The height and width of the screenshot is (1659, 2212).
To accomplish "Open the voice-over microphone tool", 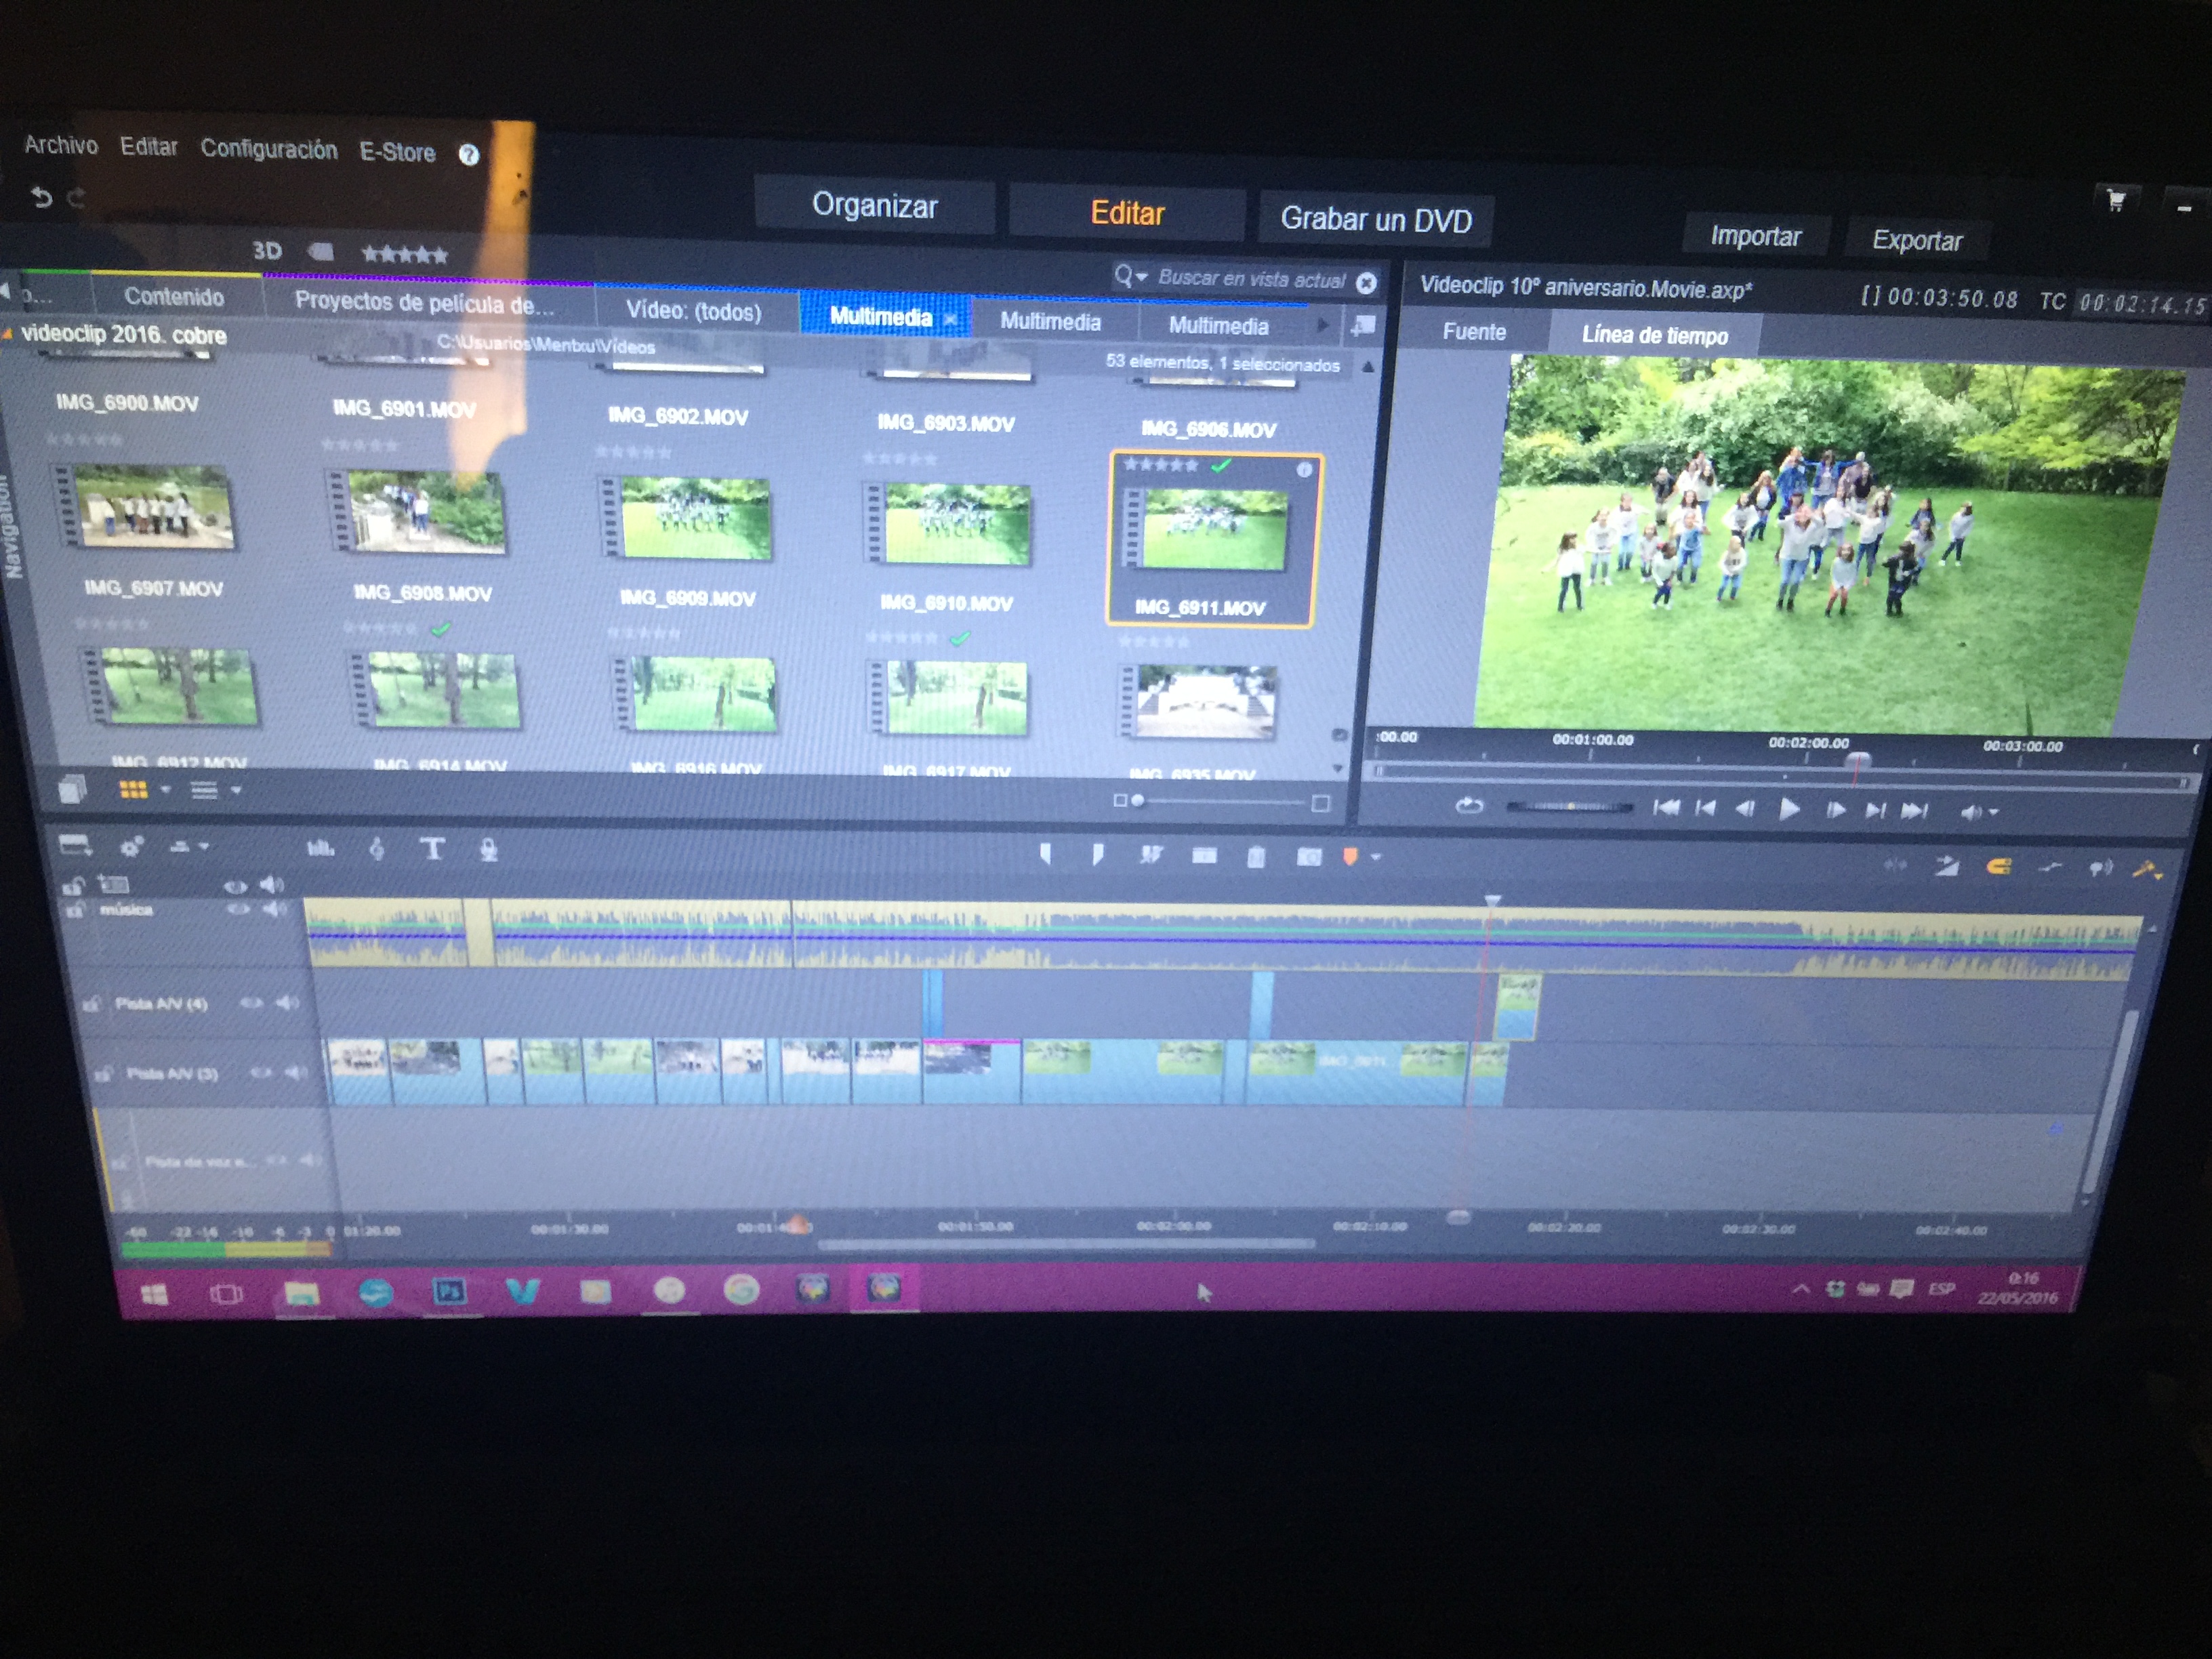I will (x=488, y=851).
